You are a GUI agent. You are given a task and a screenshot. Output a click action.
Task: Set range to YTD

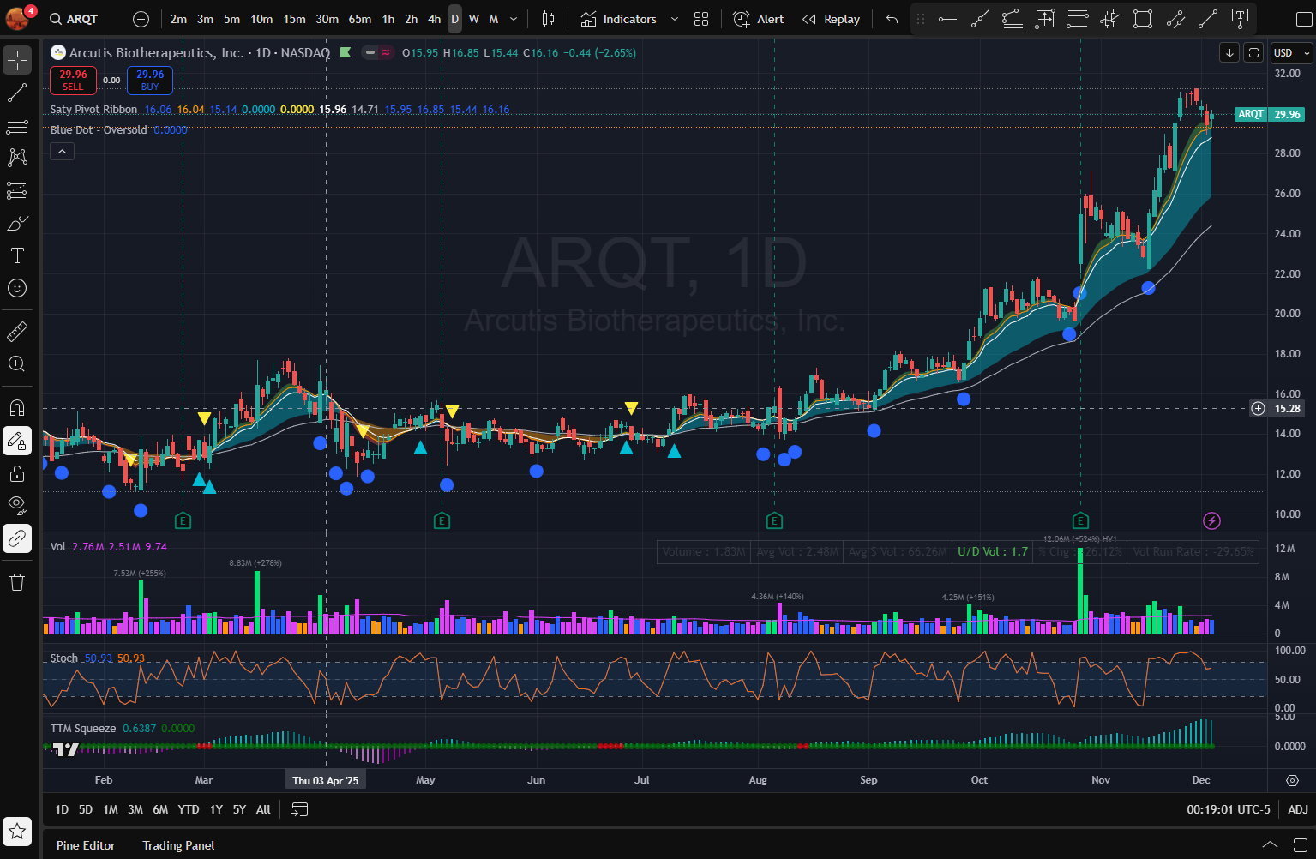coord(189,809)
